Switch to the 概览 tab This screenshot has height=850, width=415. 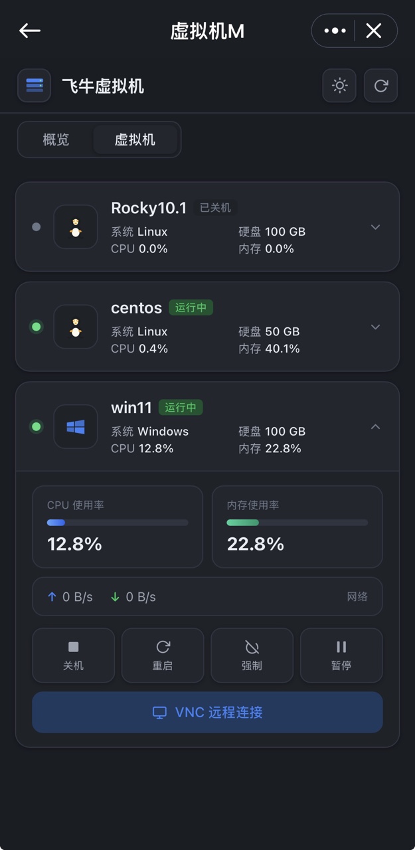[56, 139]
